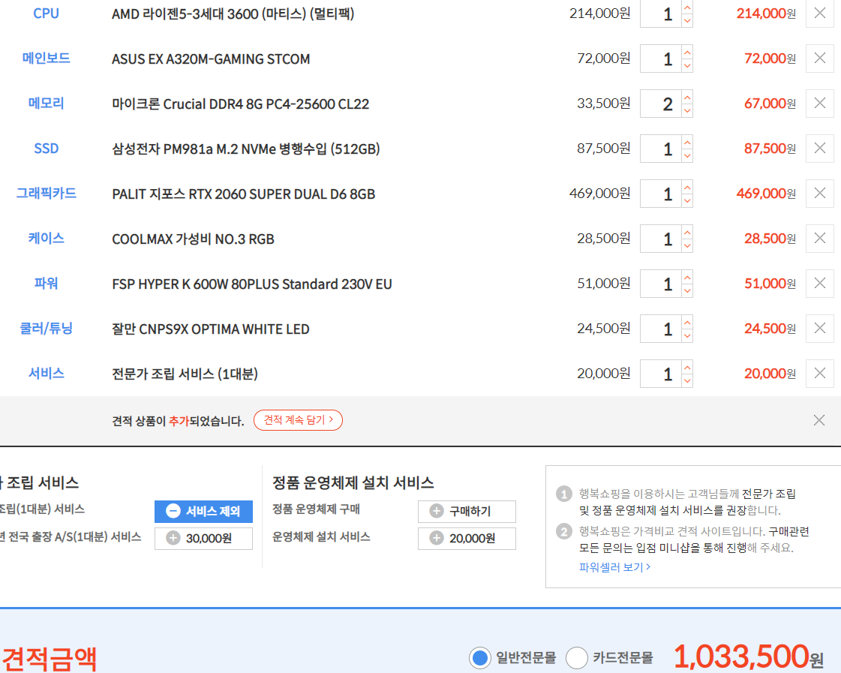Decrease power supply quantity down arrow
841x673 pixels.
coord(687,290)
